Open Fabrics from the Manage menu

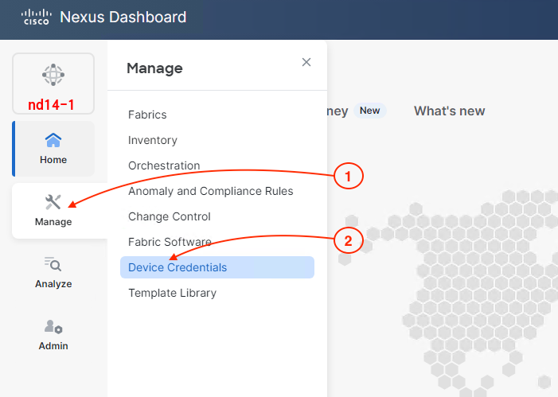tap(147, 115)
